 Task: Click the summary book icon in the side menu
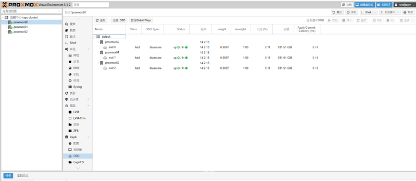pyautogui.click(x=66, y=30)
